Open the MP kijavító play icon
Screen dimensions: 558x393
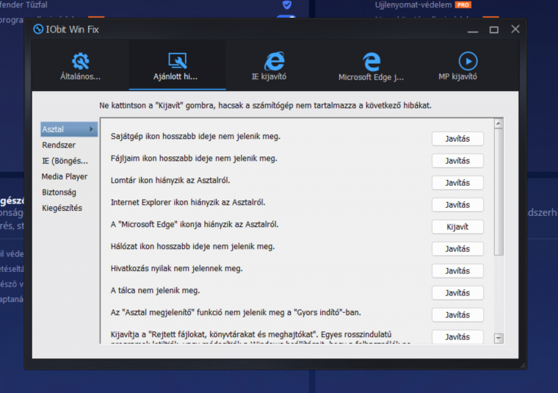[x=468, y=61]
